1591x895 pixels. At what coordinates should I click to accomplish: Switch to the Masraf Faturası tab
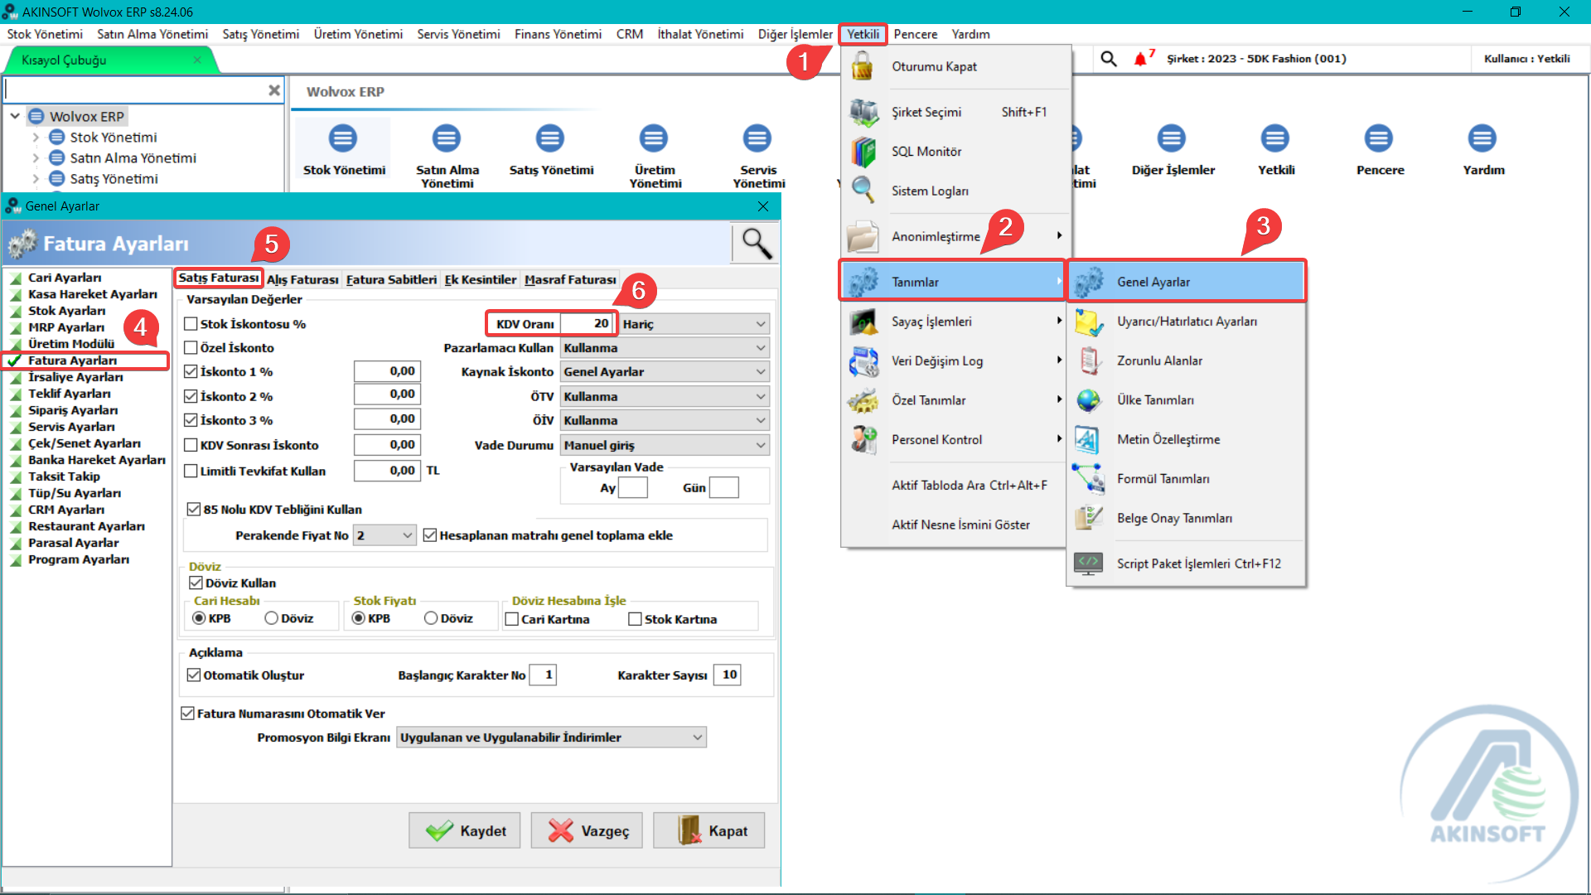[x=571, y=280]
